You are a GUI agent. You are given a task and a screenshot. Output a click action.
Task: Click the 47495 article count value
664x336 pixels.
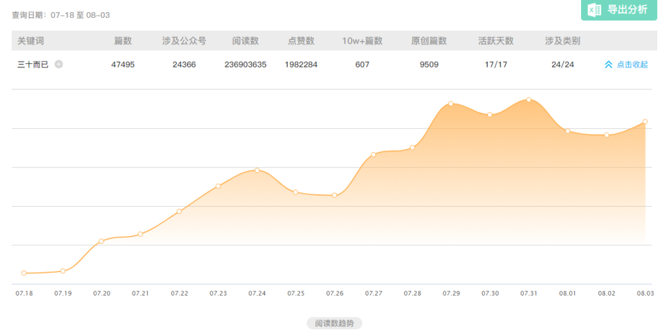(x=123, y=64)
